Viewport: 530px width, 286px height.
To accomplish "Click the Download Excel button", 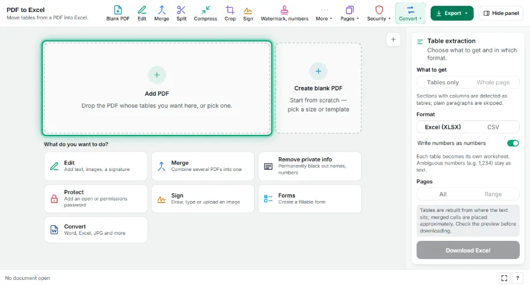I will pos(468,250).
